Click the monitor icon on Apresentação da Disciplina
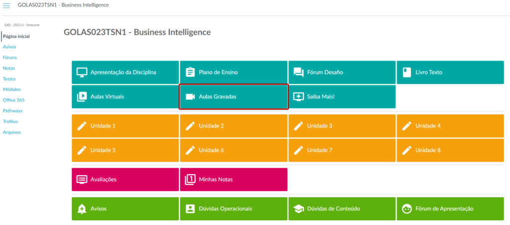The width and height of the screenshot is (510, 225). coord(82,72)
